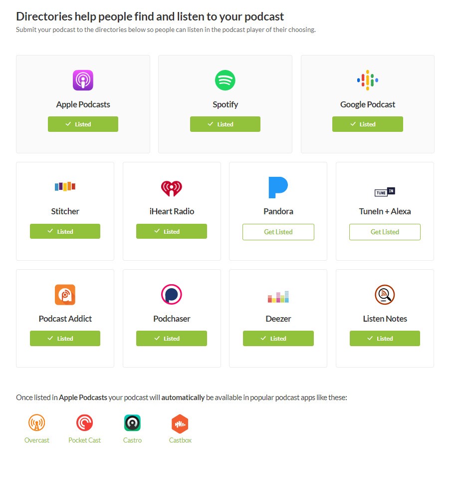Click the Listen Notes magnifier icon
The height and width of the screenshot is (486, 465).
click(385, 295)
